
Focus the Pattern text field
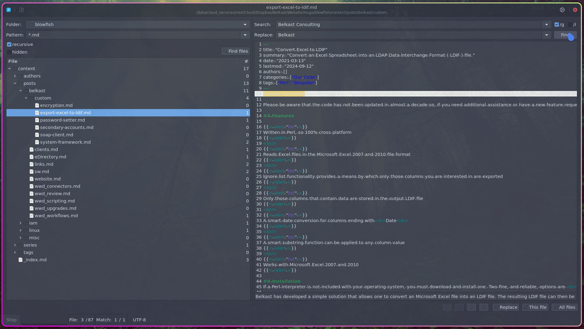coord(133,35)
